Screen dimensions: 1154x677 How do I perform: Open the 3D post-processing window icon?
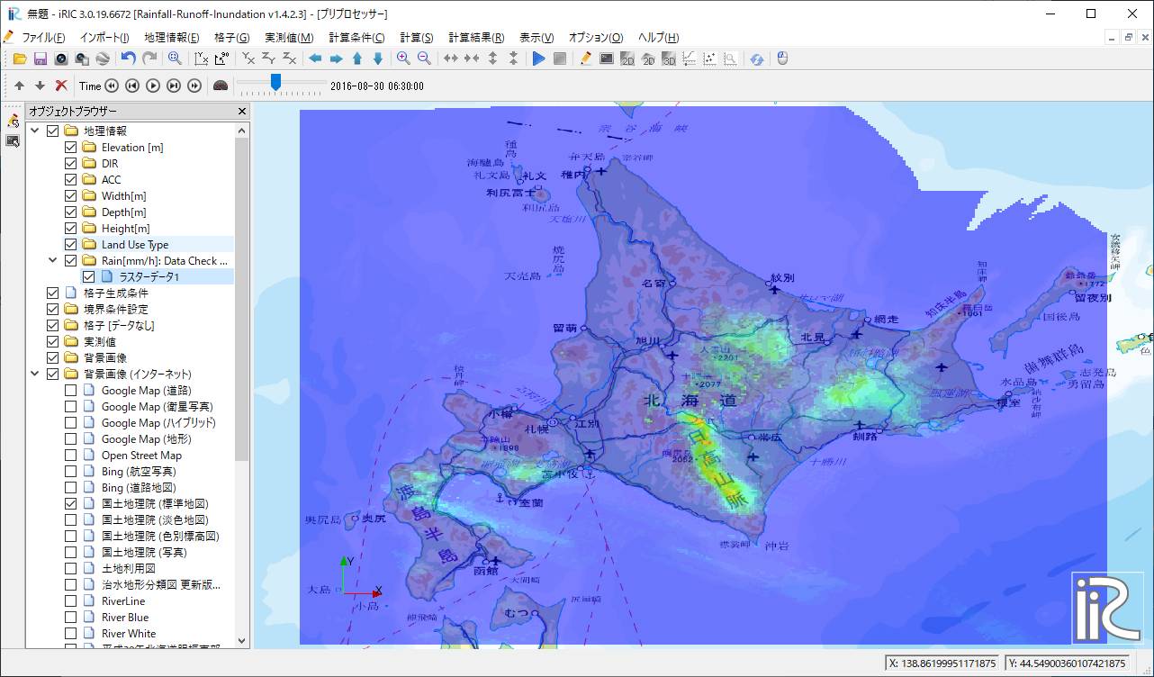tap(668, 59)
